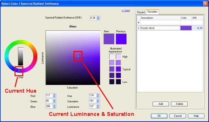
Task: Click the grayscale bar inside the hue wheel
Action: (21, 56)
